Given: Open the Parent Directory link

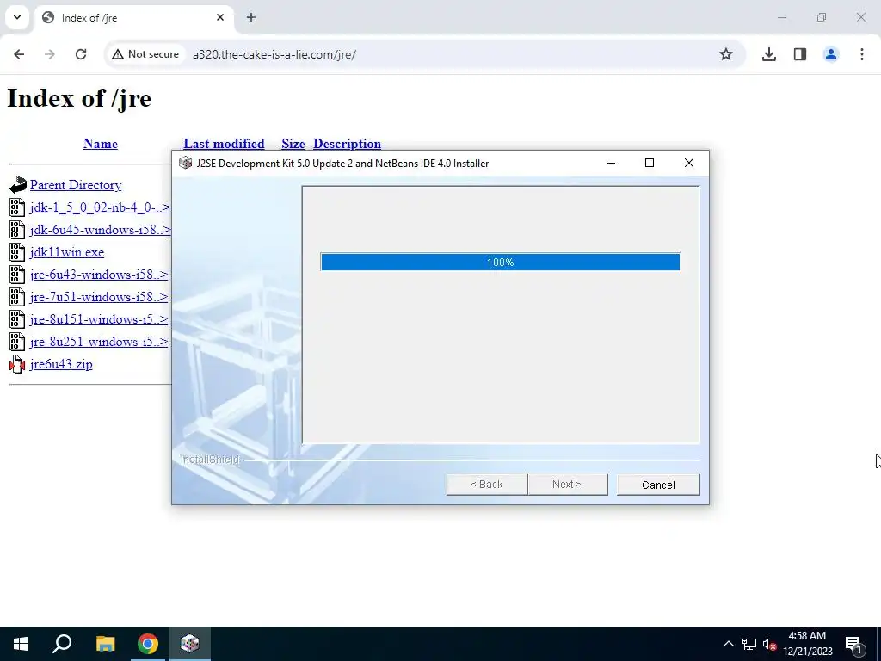Looking at the screenshot, I should click(x=76, y=185).
